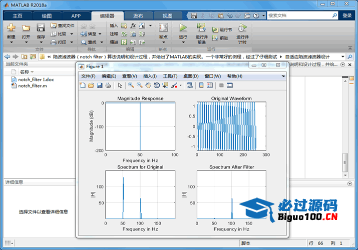Click the Breakpoints (断点) icon
Screen dimensions: 358x250
(163, 27)
